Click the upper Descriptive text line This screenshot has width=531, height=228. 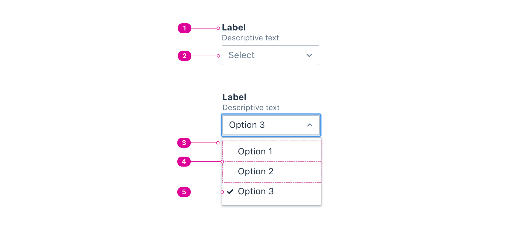coord(250,38)
